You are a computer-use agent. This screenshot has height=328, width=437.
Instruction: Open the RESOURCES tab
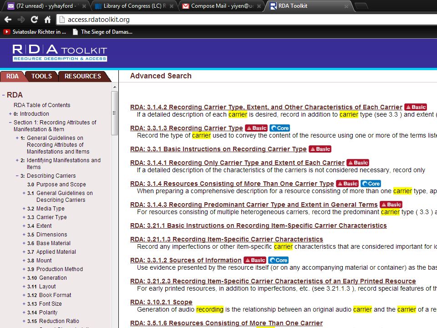click(x=83, y=76)
